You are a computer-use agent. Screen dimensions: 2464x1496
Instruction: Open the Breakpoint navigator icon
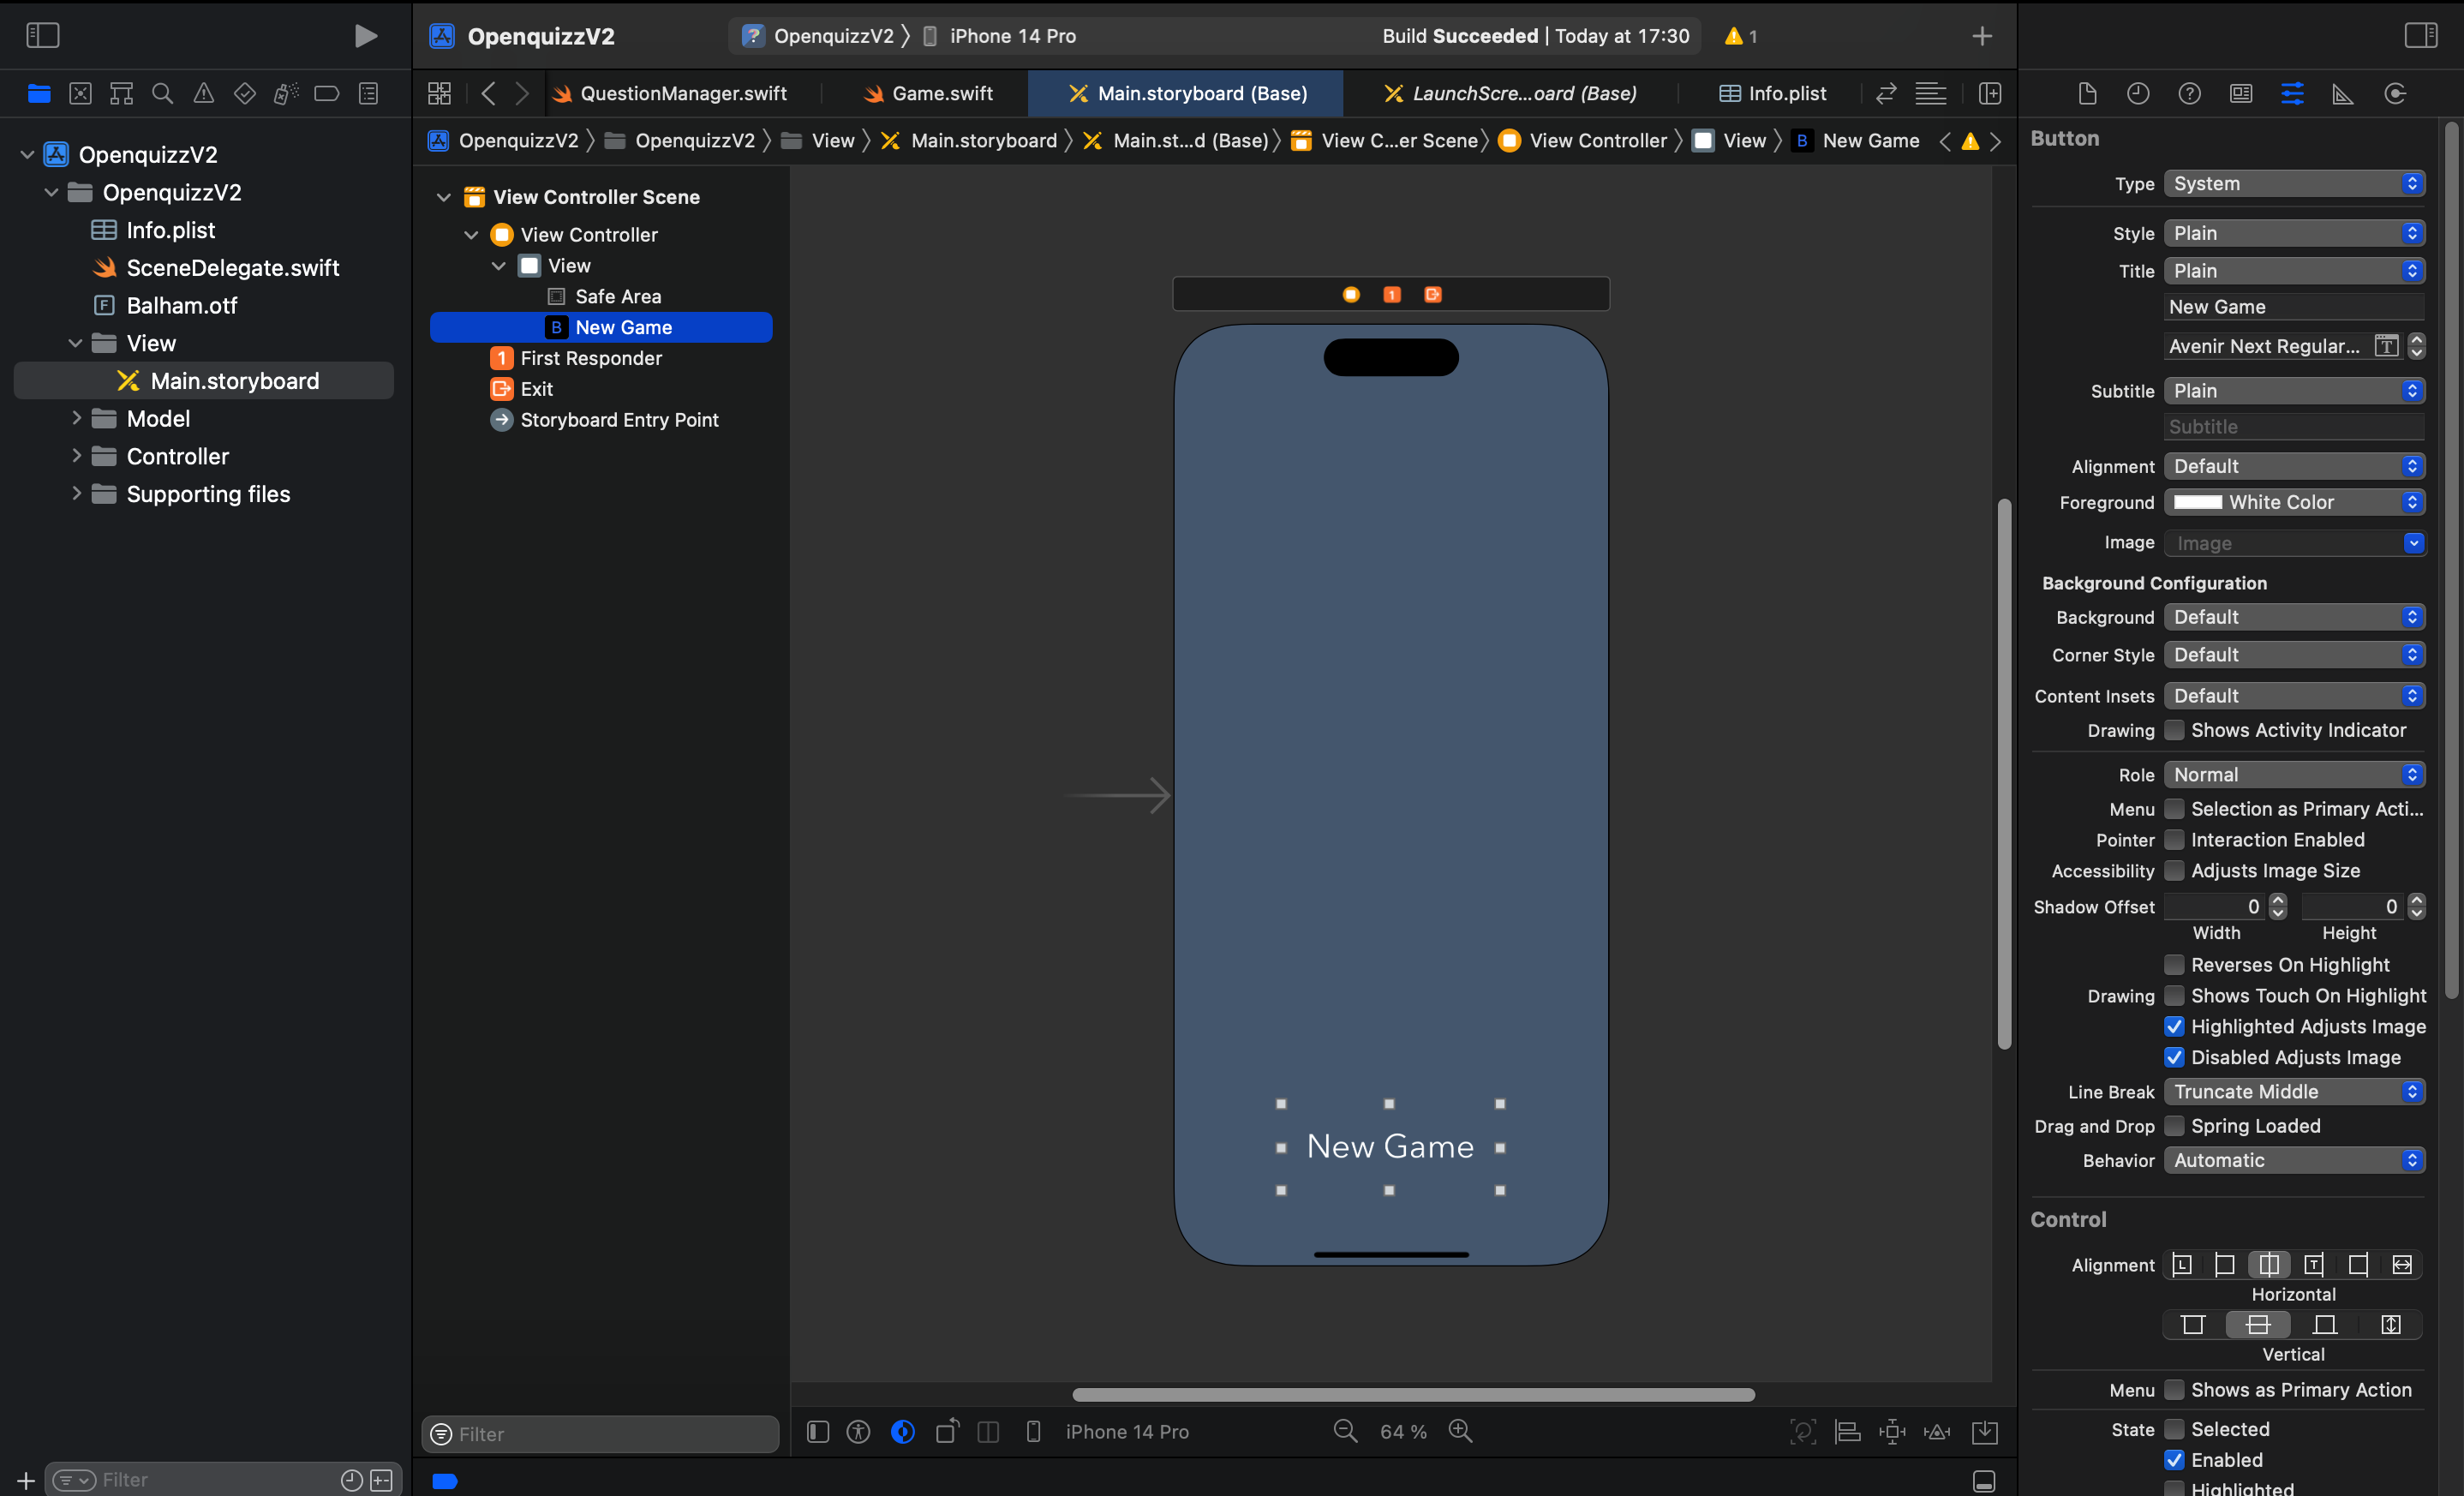(327, 94)
